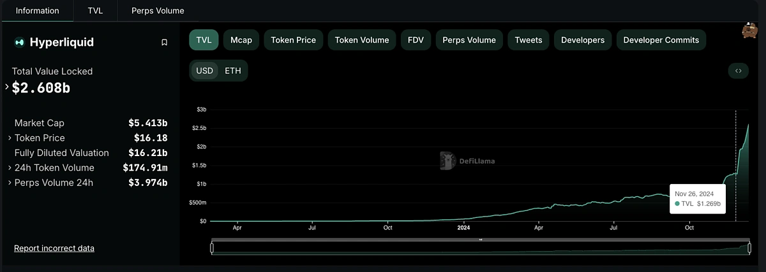766x272 pixels.
Task: Switch chart denomination to ETH
Action: click(233, 71)
